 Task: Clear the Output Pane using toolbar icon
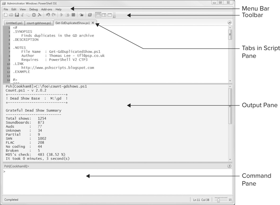40,15
